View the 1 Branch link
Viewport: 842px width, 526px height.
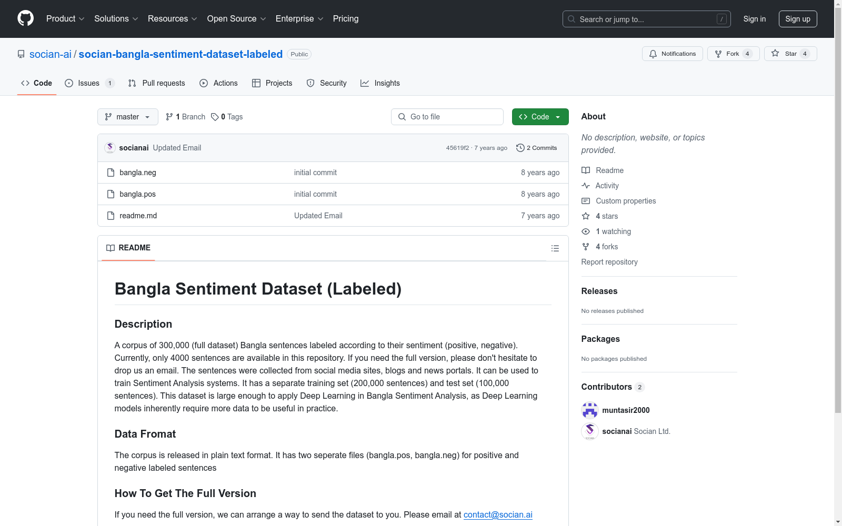[x=185, y=117]
